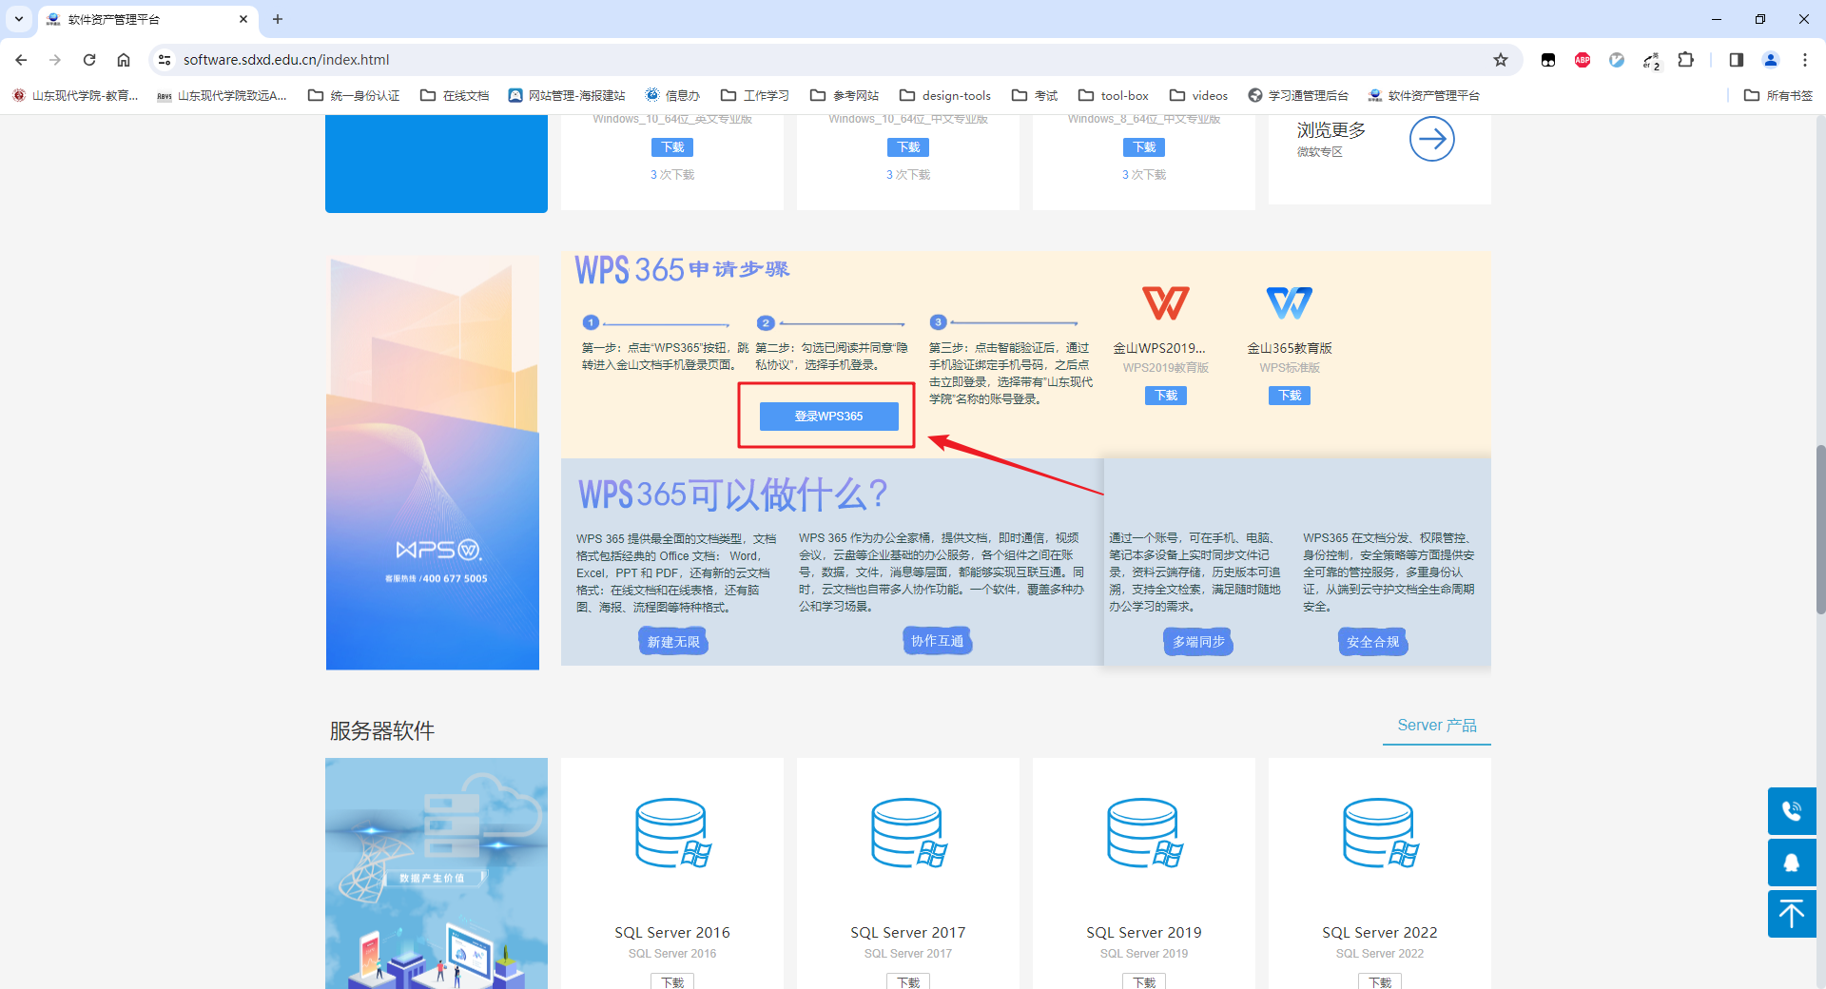This screenshot has width=1826, height=989.
Task: Click the browser back arrow
Action: click(21, 60)
